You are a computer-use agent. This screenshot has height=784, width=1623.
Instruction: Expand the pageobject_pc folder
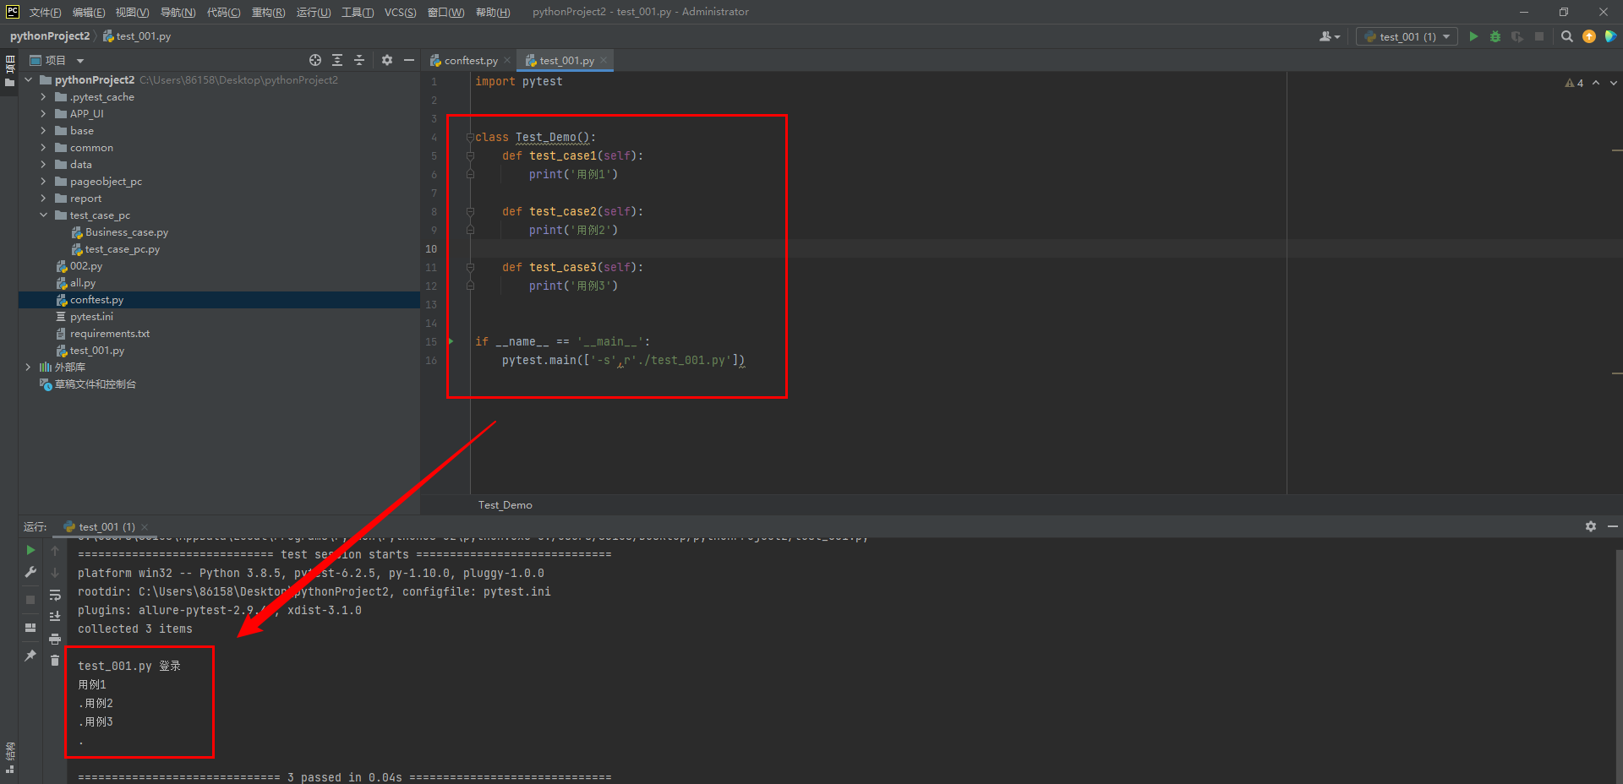pyautogui.click(x=43, y=182)
